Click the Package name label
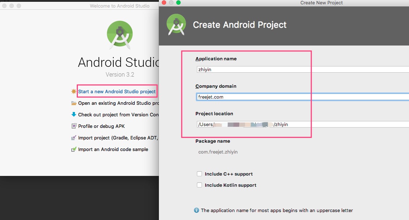409x220 pixels. click(x=212, y=141)
